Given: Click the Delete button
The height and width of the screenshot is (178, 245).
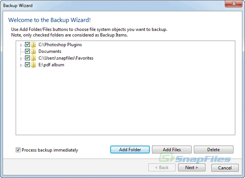Looking at the screenshot, I should point(213,150).
